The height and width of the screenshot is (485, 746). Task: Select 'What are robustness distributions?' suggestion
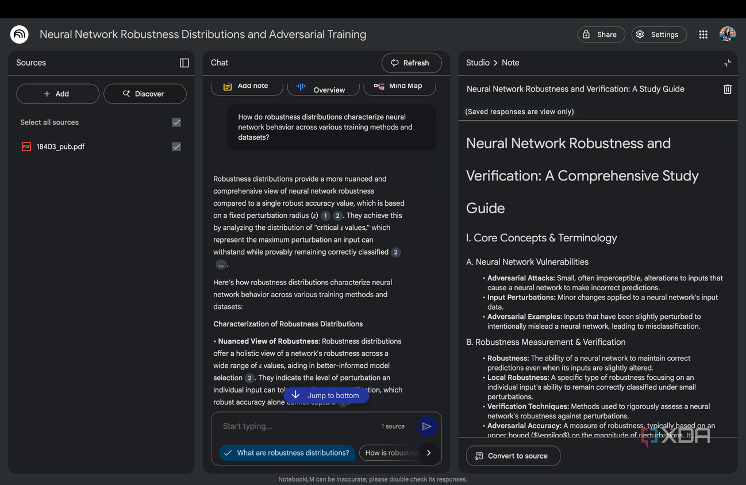(x=287, y=453)
